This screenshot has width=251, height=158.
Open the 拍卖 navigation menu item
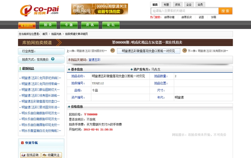(x=48, y=25)
